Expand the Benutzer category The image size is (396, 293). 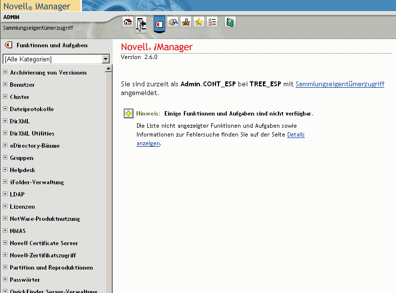pos(5,84)
